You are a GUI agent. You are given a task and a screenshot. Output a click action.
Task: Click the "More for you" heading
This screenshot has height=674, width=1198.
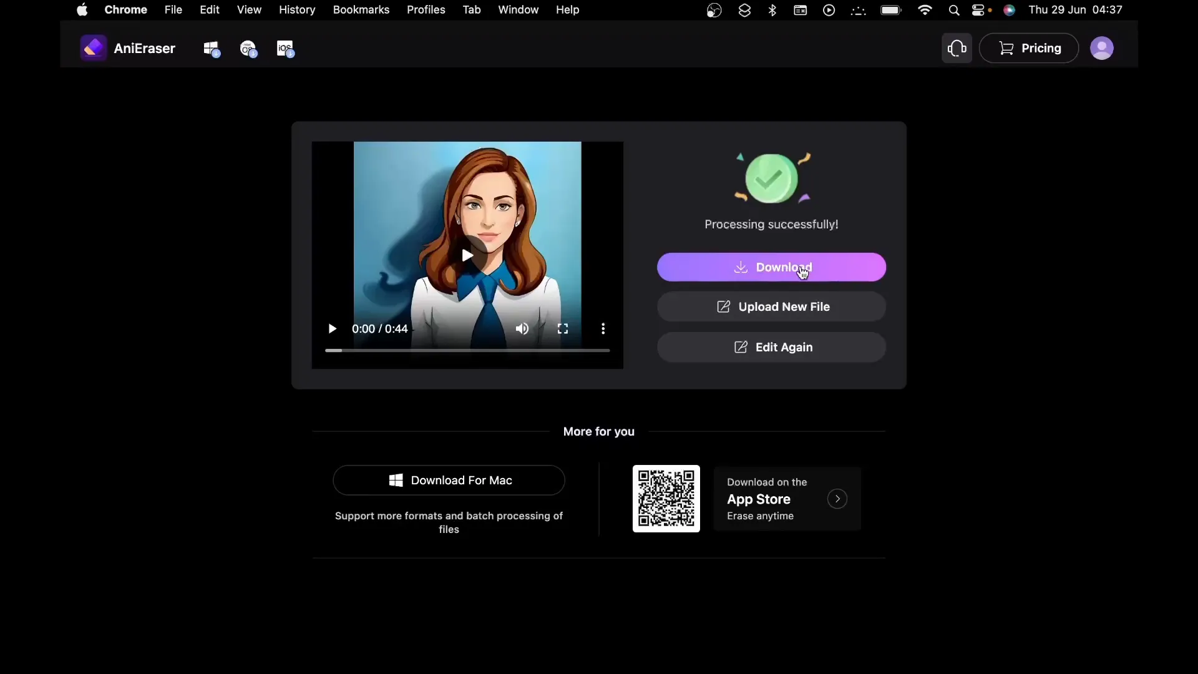click(x=598, y=431)
